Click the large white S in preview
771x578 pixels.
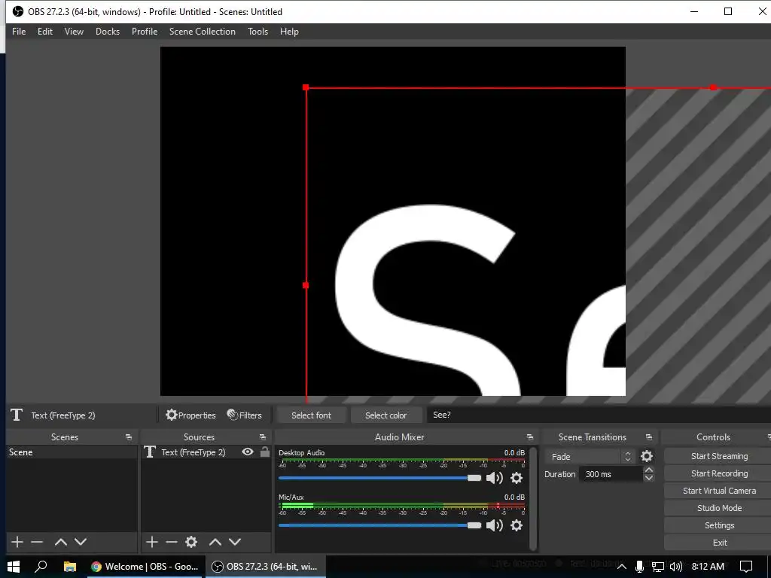tap(428, 300)
